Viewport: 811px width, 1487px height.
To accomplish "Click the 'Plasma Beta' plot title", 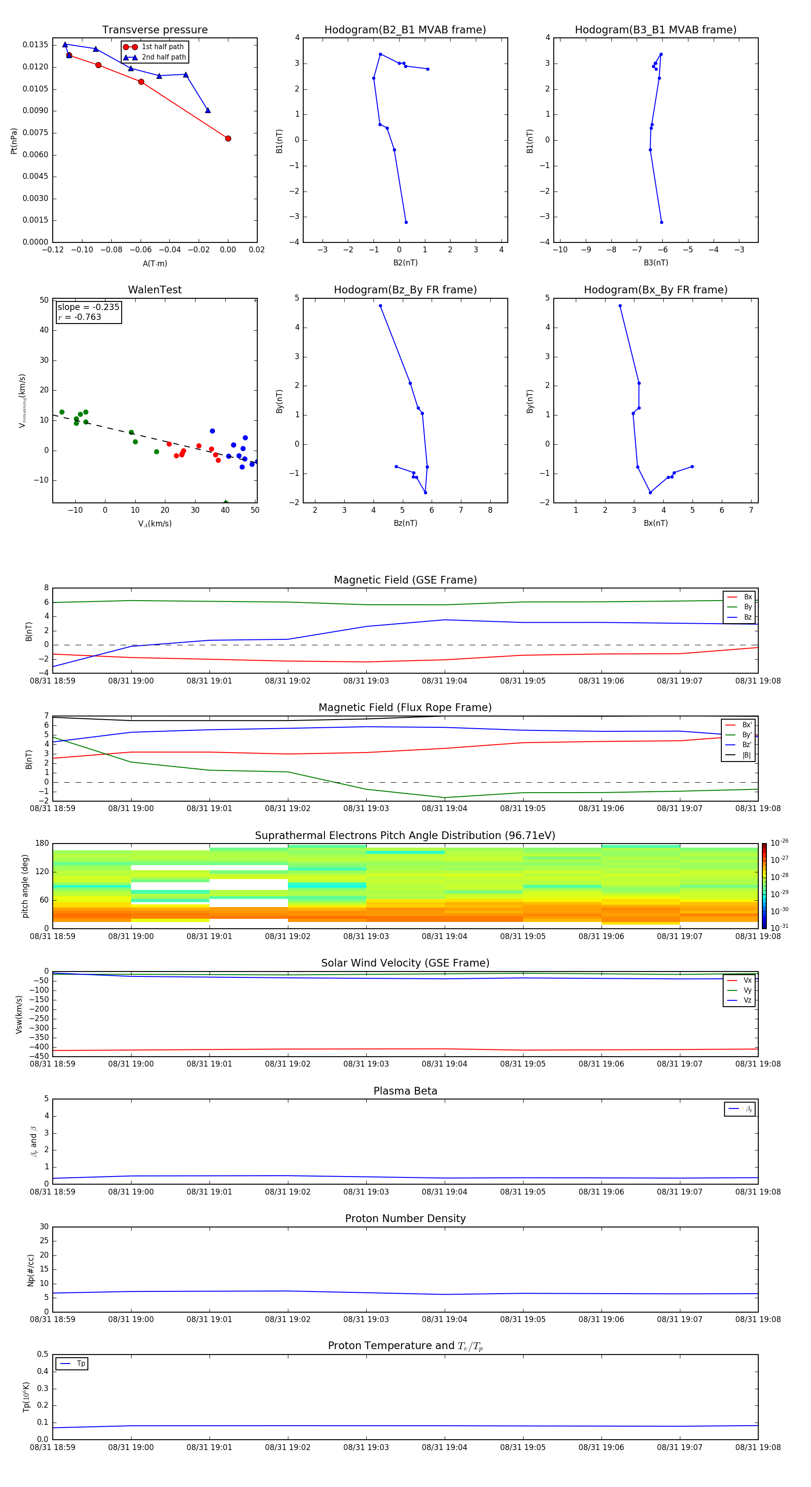I will click(405, 1091).
